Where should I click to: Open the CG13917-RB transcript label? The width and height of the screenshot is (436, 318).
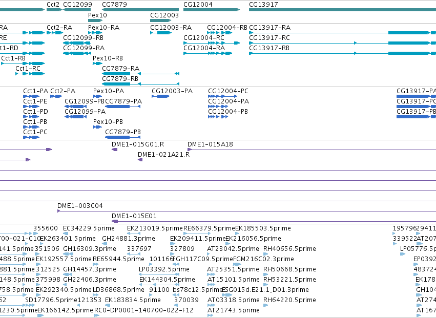click(269, 48)
